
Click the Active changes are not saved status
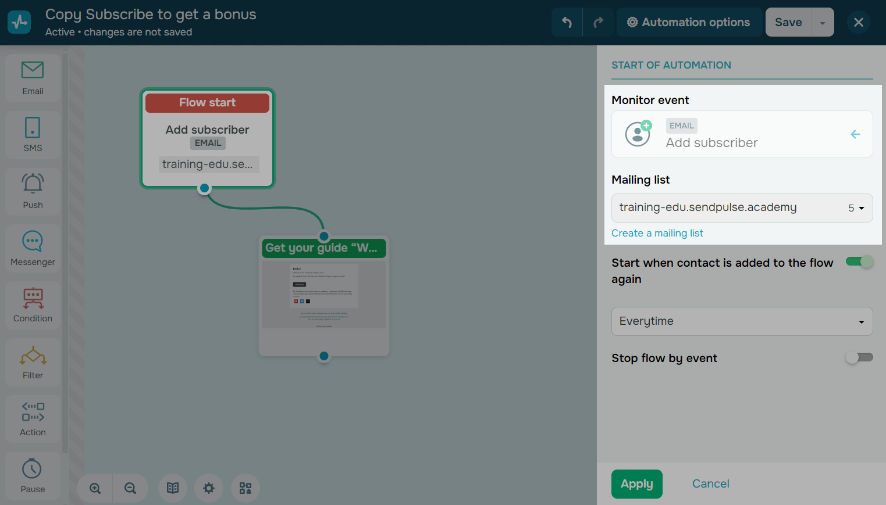click(x=119, y=32)
